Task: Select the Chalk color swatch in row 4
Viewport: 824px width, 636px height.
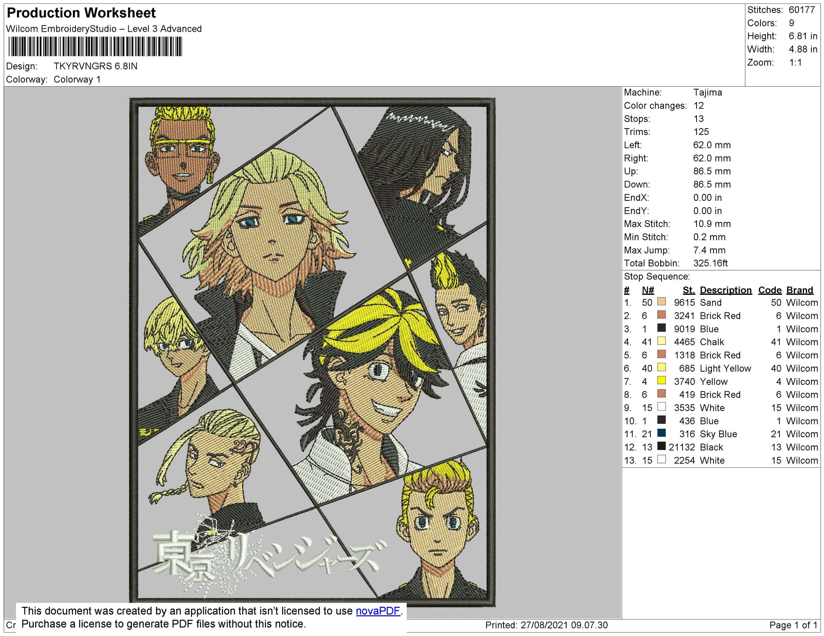Action: (661, 341)
